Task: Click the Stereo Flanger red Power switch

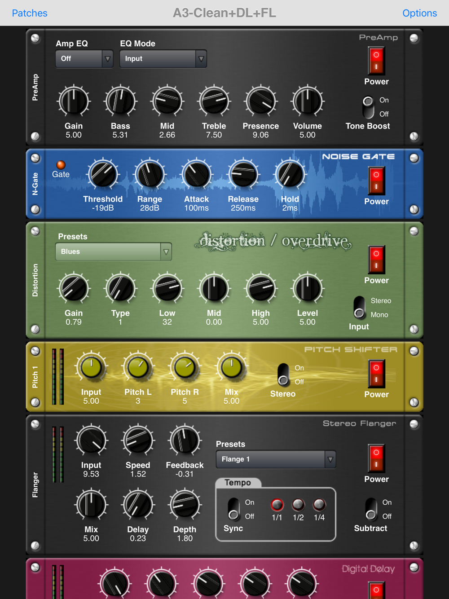Action: pyautogui.click(x=376, y=458)
